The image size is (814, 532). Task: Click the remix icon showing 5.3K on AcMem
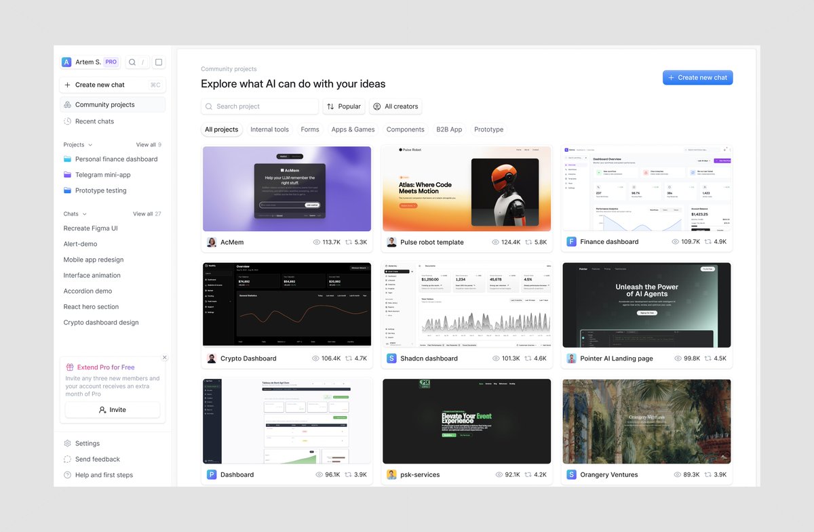pos(349,242)
